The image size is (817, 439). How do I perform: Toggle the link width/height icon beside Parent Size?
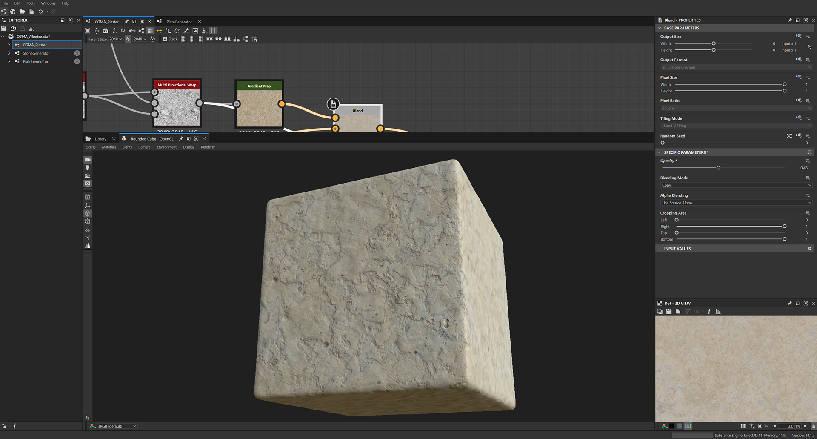(128, 39)
